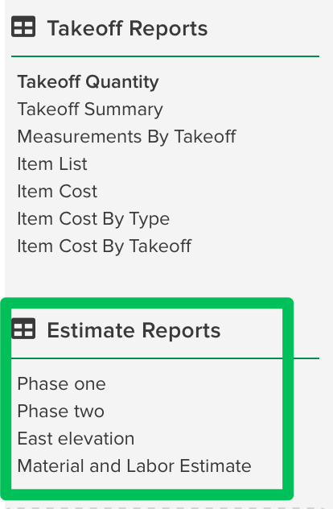This screenshot has width=333, height=509.
Task: Select the Takeoff Reports section heading
Action: point(127,28)
